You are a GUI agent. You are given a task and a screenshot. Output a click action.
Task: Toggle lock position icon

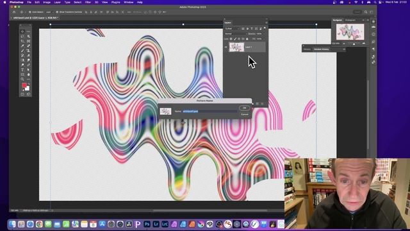(239, 39)
